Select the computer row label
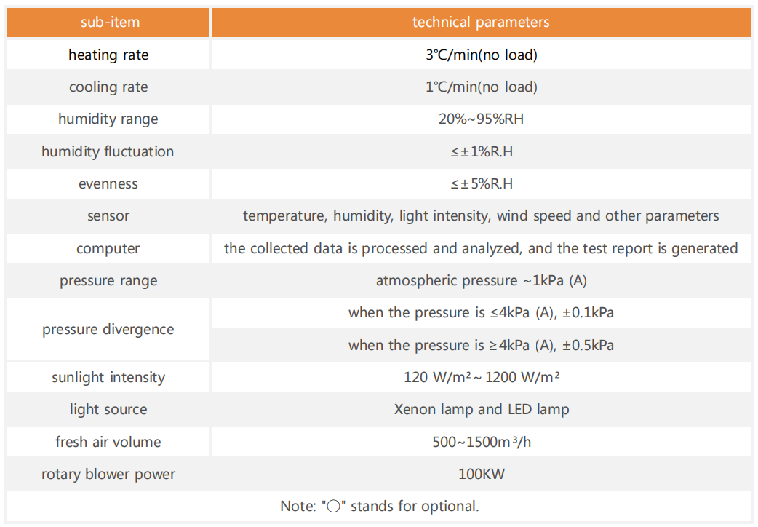The image size is (758, 527). (108, 249)
